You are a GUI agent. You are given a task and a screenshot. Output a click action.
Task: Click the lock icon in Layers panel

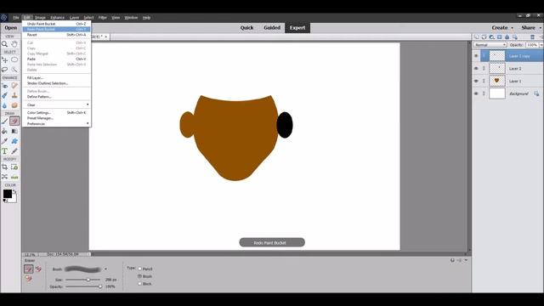coord(507,37)
